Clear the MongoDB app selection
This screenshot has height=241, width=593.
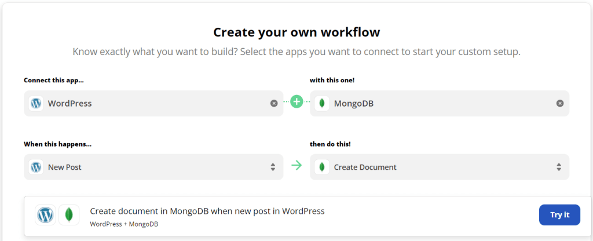pos(560,103)
